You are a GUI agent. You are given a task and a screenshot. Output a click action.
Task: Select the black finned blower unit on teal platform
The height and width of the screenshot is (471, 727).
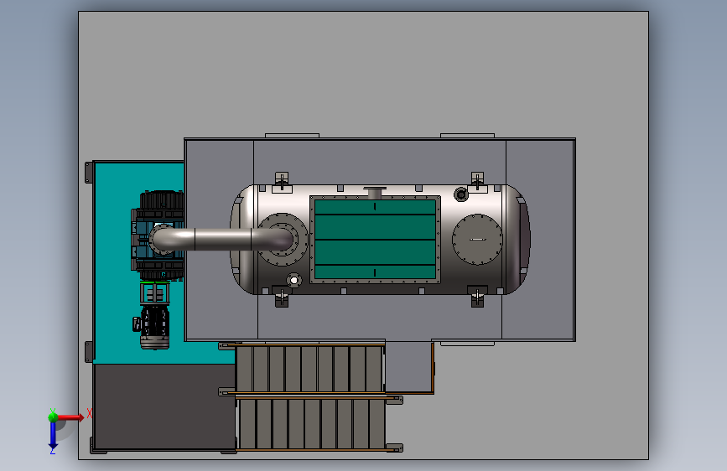pyautogui.click(x=158, y=235)
